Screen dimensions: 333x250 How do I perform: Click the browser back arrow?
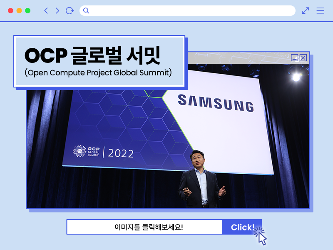pos(46,11)
